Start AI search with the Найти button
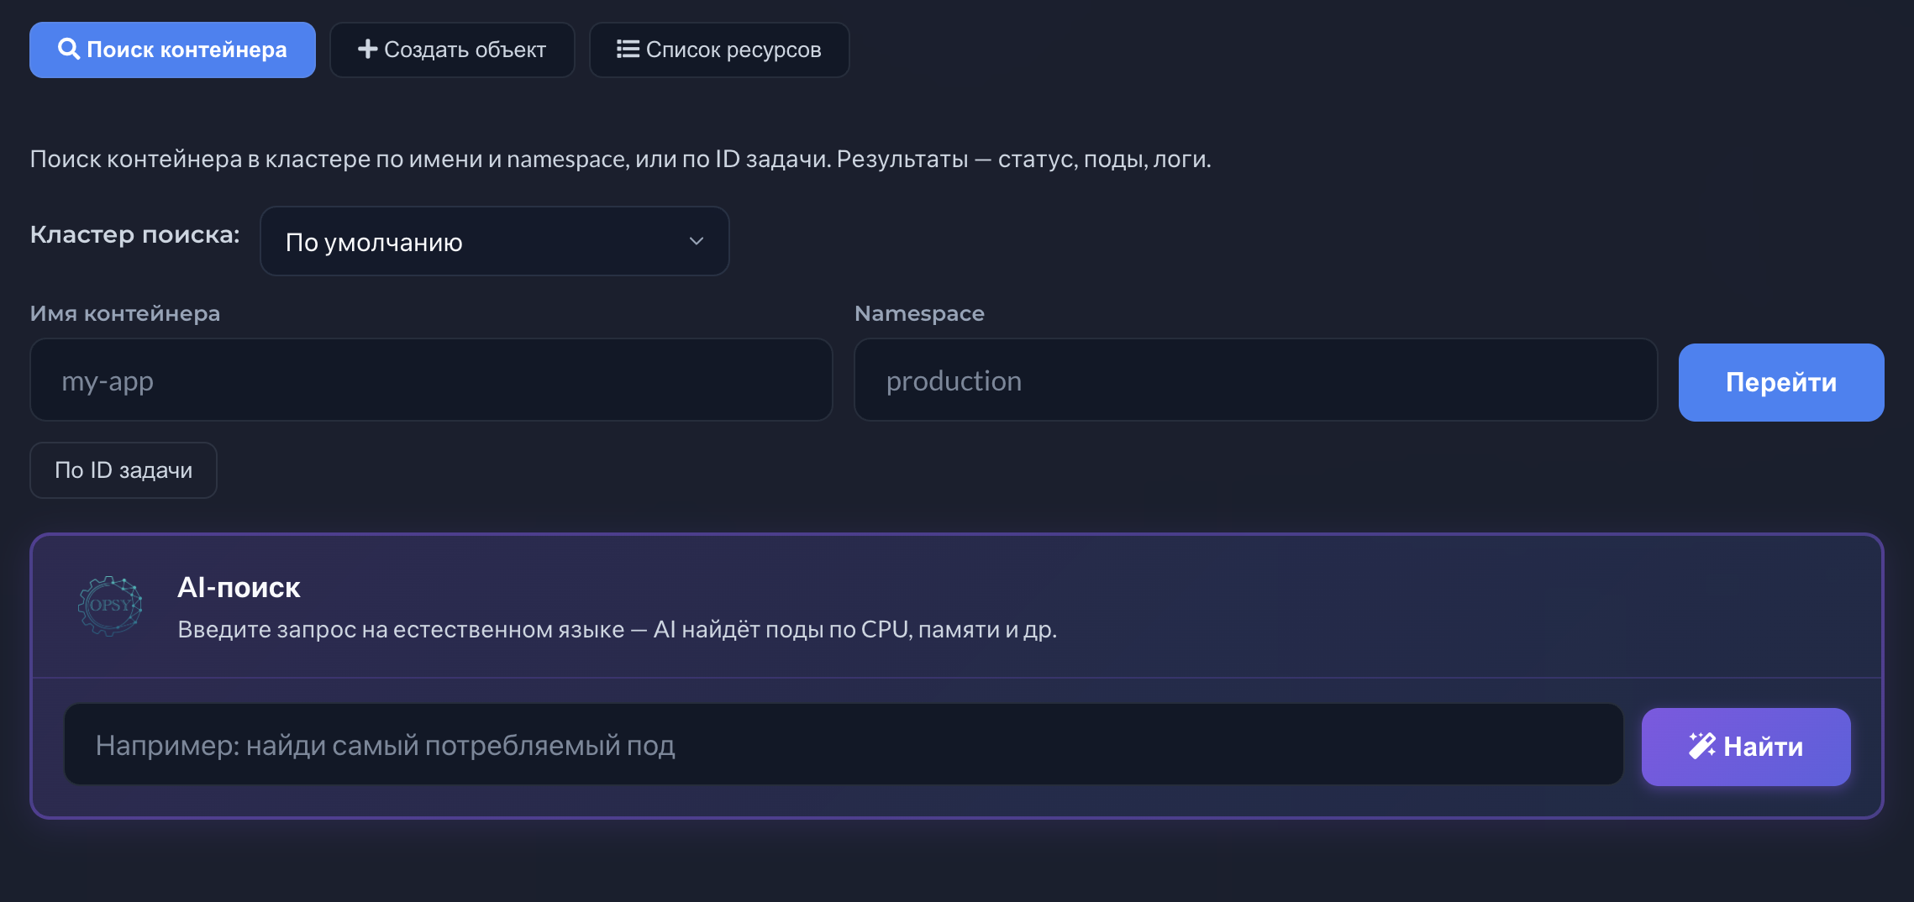The image size is (1914, 902). pyautogui.click(x=1745, y=746)
